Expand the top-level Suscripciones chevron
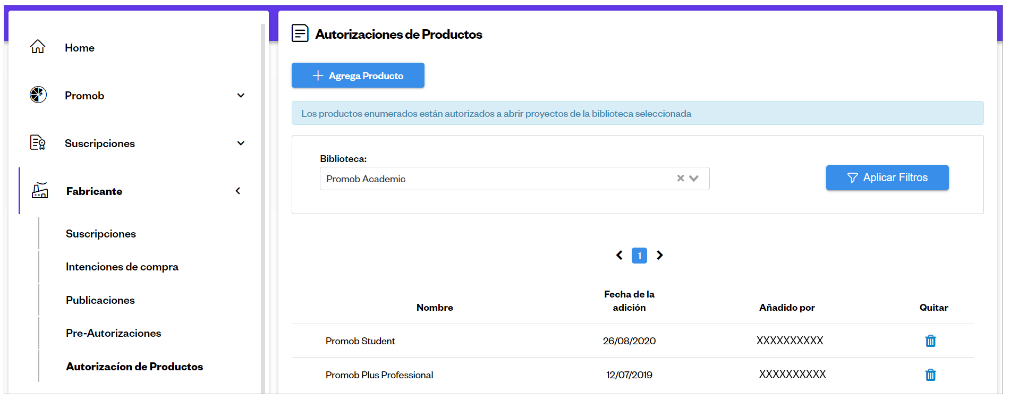Image resolution: width=1010 pixels, height=399 pixels. [241, 143]
